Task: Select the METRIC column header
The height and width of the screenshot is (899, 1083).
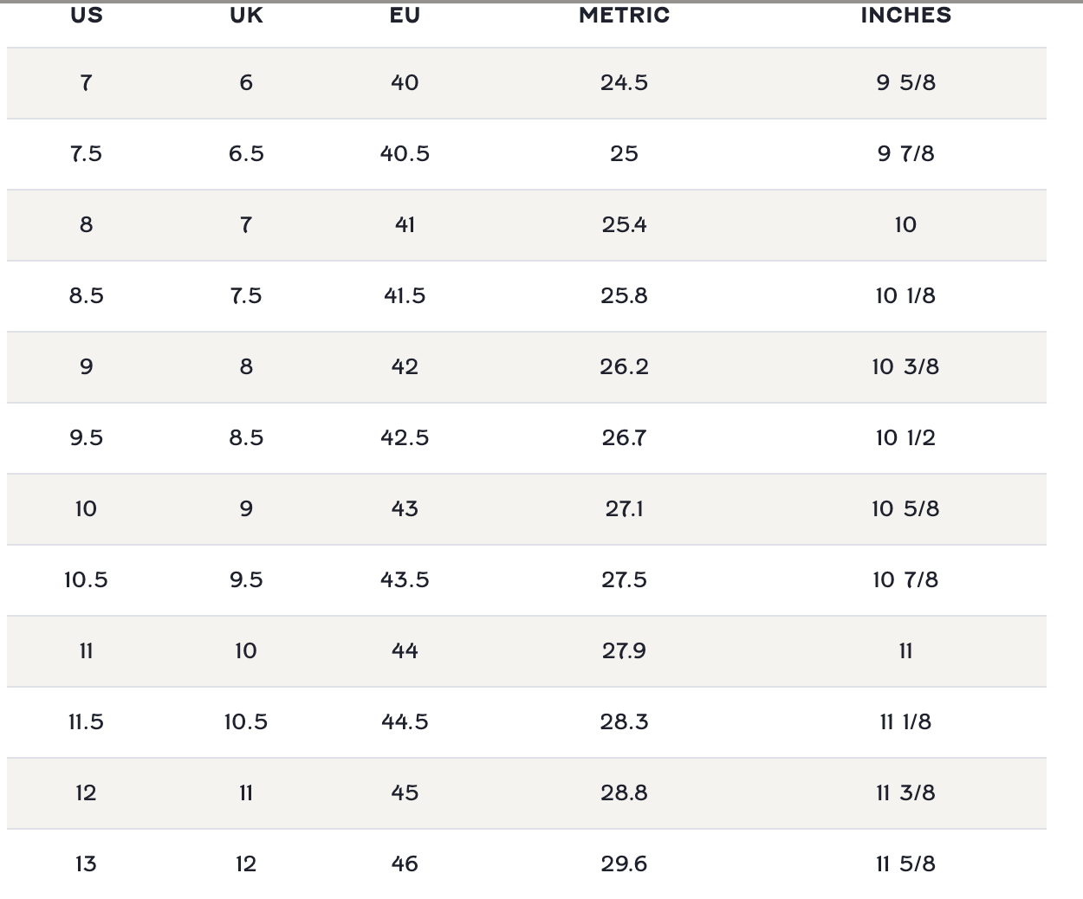Action: click(624, 16)
